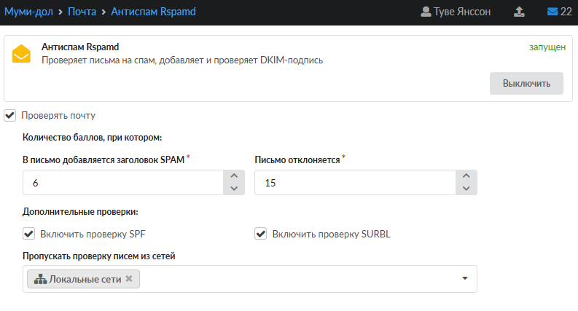
Task: Disable the Включить проверку SPF checkbox
Action: click(29, 234)
